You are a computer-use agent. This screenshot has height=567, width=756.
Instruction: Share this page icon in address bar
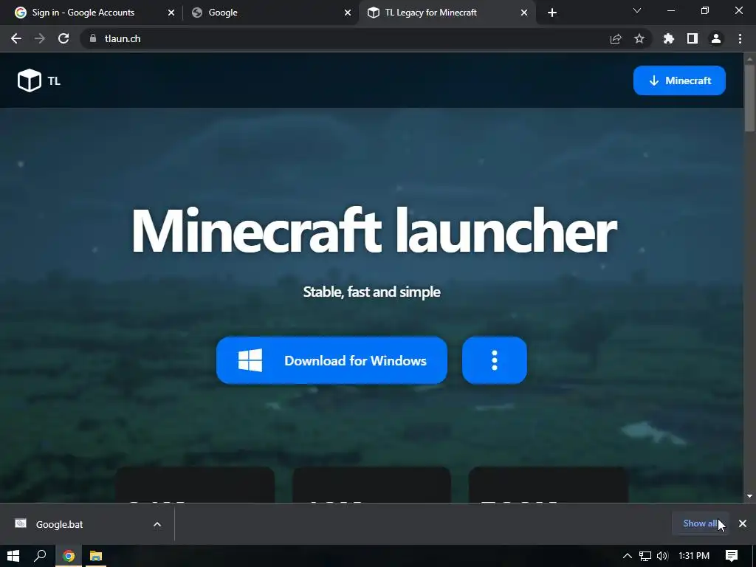pos(616,38)
